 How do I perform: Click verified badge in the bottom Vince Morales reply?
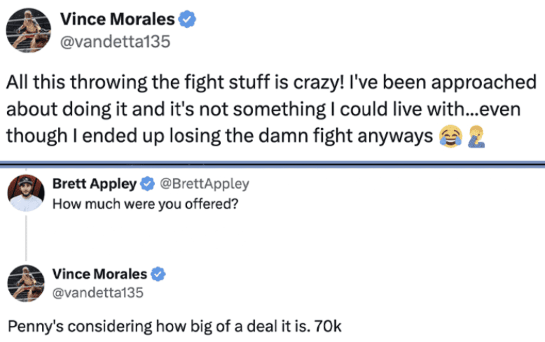coord(158,274)
